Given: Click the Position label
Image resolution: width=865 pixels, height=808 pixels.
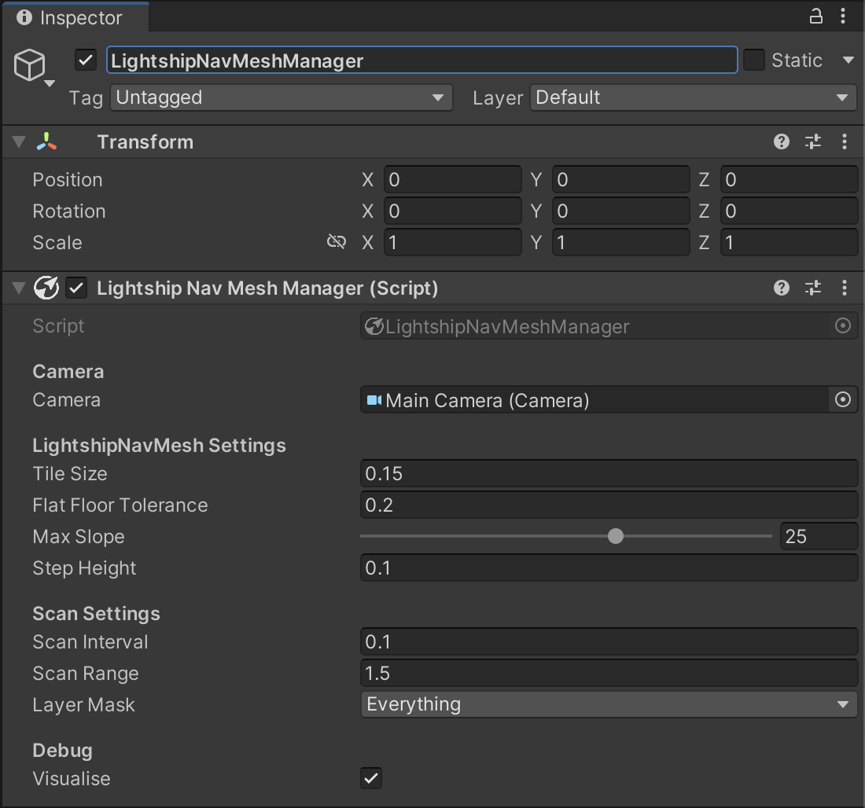Looking at the screenshot, I should [68, 180].
